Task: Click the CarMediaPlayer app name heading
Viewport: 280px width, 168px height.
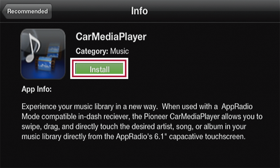Action: coord(111,37)
